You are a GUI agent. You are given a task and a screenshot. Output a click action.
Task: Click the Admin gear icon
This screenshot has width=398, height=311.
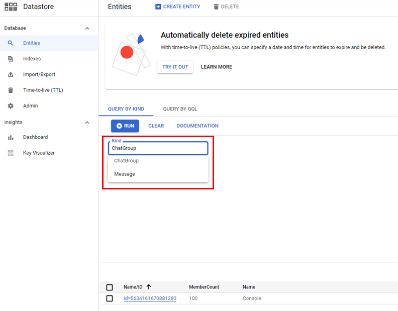(11, 106)
